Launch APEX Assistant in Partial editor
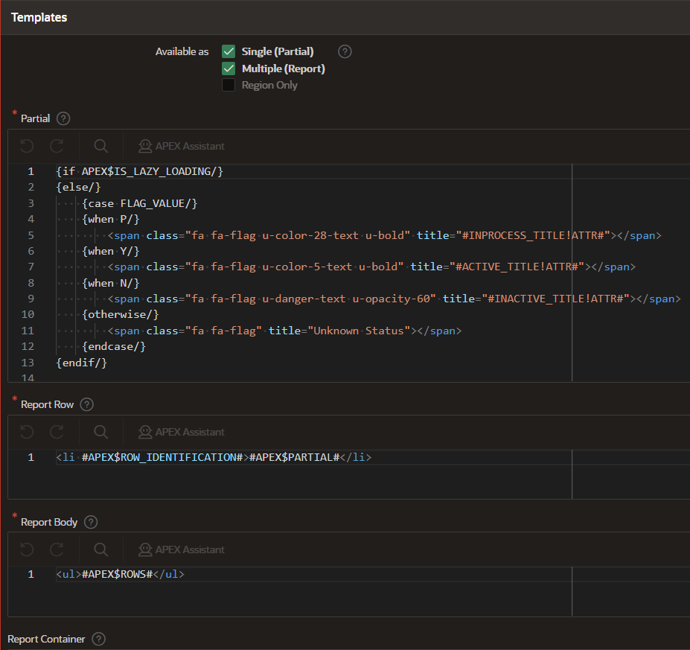This screenshot has width=690, height=650. point(181,146)
